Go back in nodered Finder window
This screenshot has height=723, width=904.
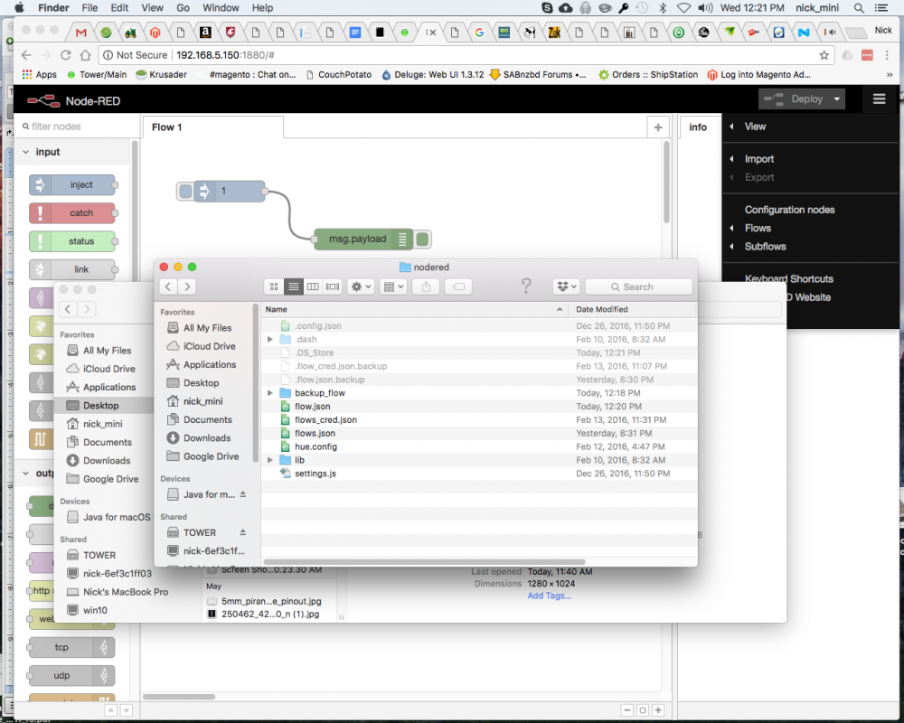[168, 286]
